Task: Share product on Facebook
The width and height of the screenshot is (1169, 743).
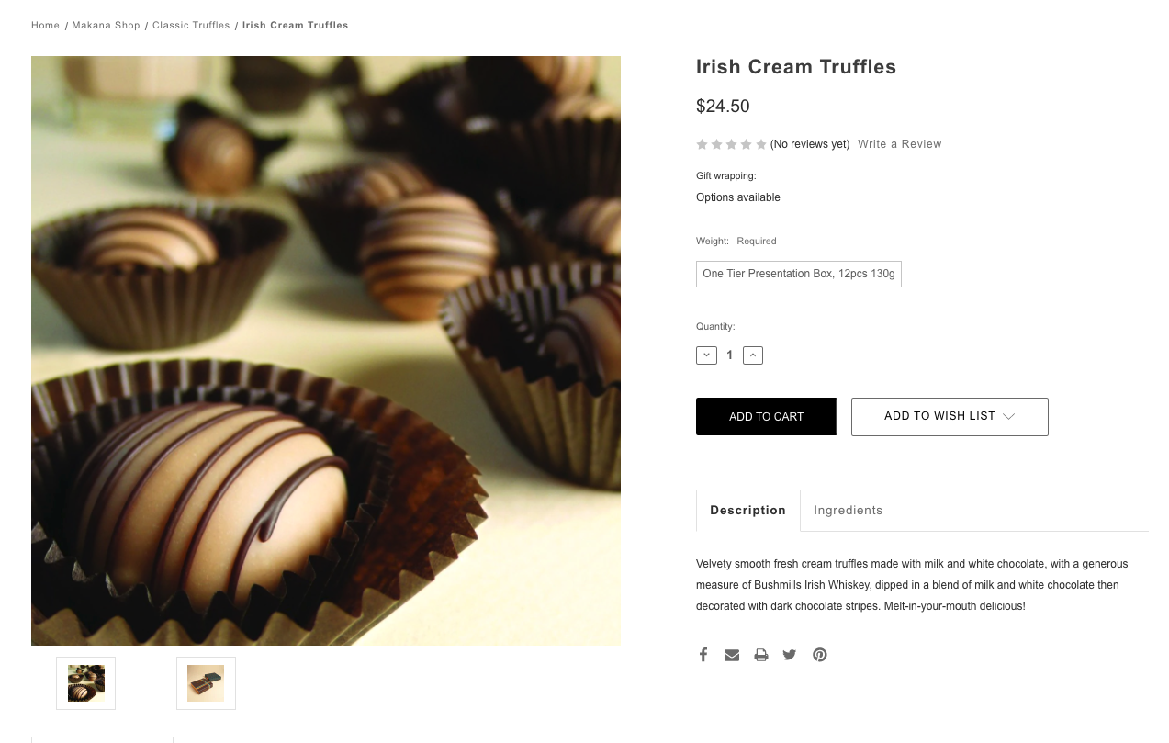Action: pyautogui.click(x=703, y=655)
